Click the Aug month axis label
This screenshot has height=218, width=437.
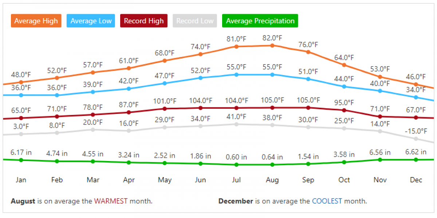click(272, 180)
